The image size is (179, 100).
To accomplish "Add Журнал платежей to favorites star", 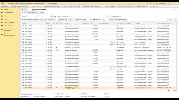I will tap(30, 10).
